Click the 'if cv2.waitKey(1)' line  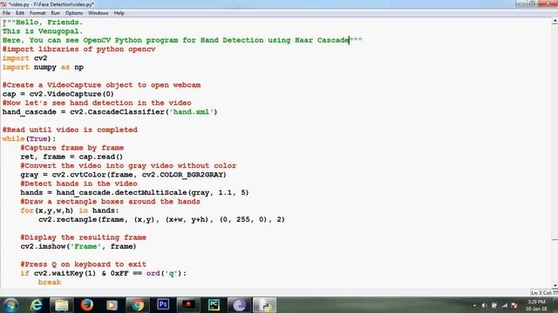(103, 273)
